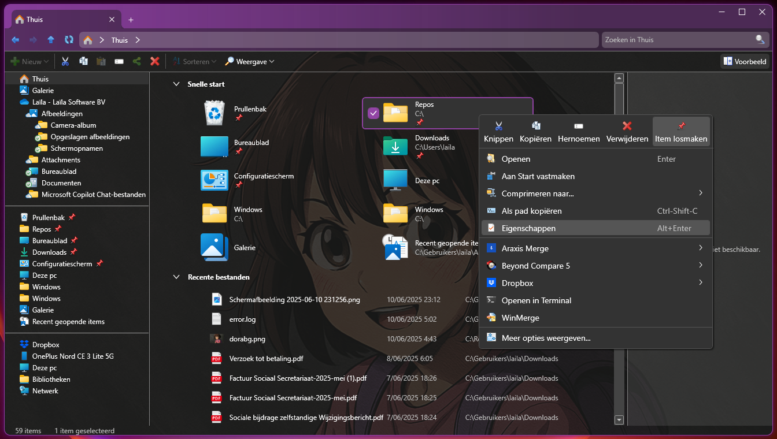Select Verwijderen in the context menu
Viewport: 777px width, 439px height.
tap(627, 132)
